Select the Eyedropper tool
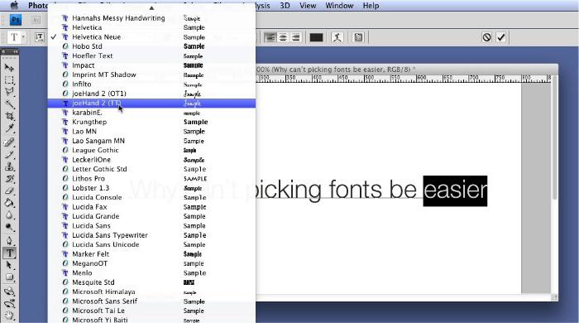579x323 pixels. point(9,128)
